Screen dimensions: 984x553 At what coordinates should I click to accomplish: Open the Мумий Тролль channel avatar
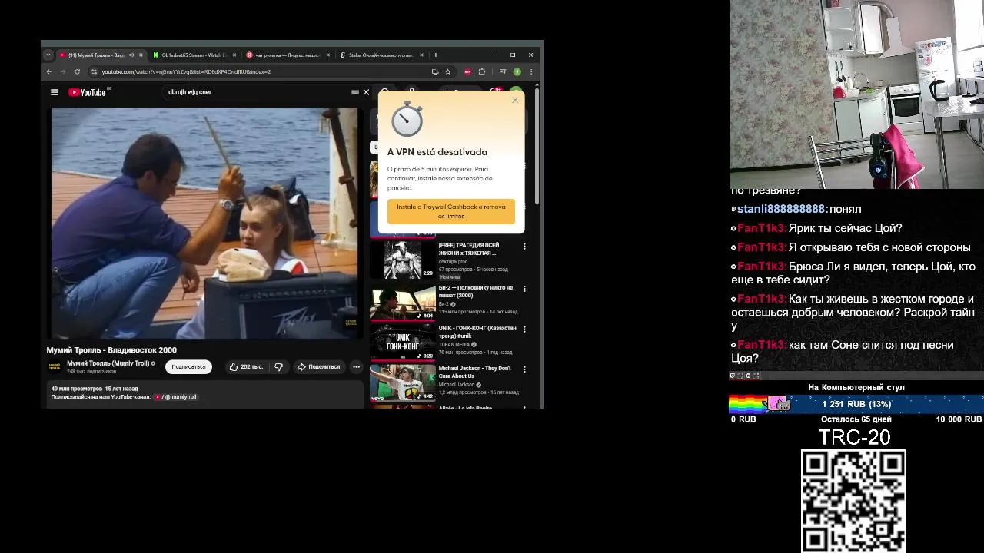[x=55, y=366]
